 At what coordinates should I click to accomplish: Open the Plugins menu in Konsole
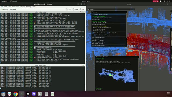click(x=23, y=7)
